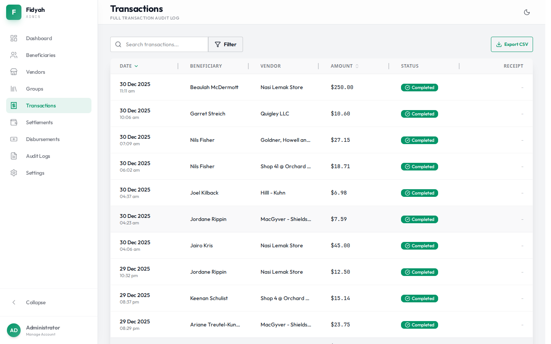Select the Settlements icon
Image resolution: width=551 pixels, height=344 pixels.
[x=14, y=122]
